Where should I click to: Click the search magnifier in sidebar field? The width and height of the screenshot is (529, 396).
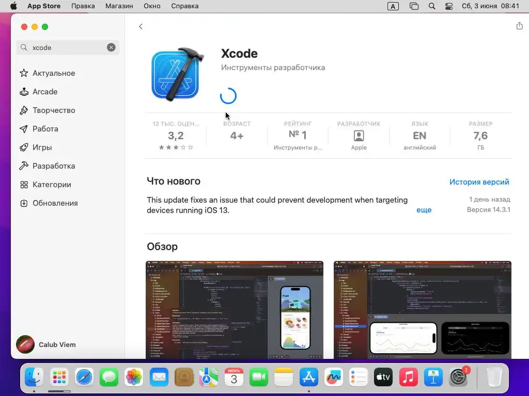[24, 47]
